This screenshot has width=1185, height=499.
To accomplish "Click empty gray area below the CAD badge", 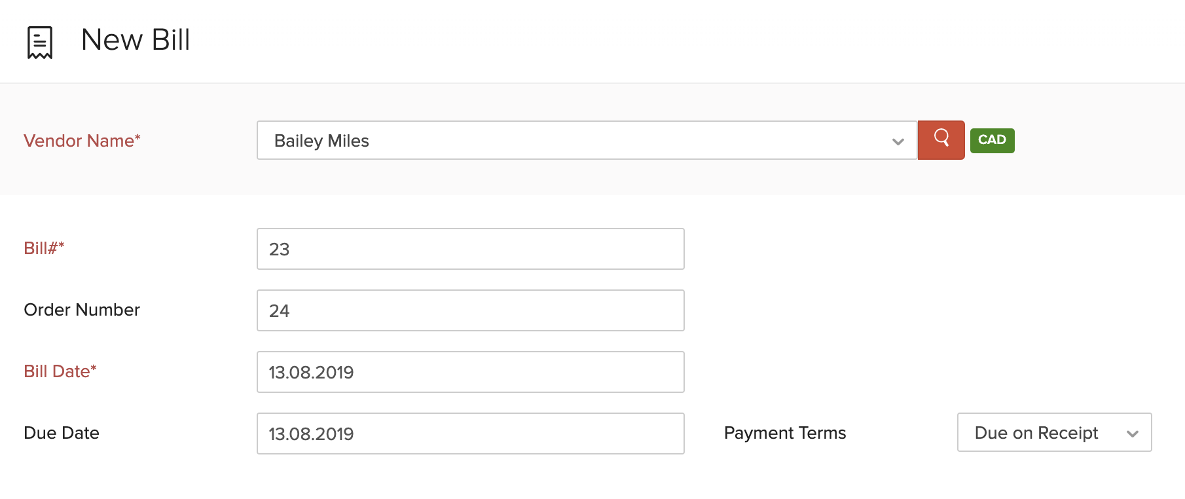I will (x=992, y=177).
